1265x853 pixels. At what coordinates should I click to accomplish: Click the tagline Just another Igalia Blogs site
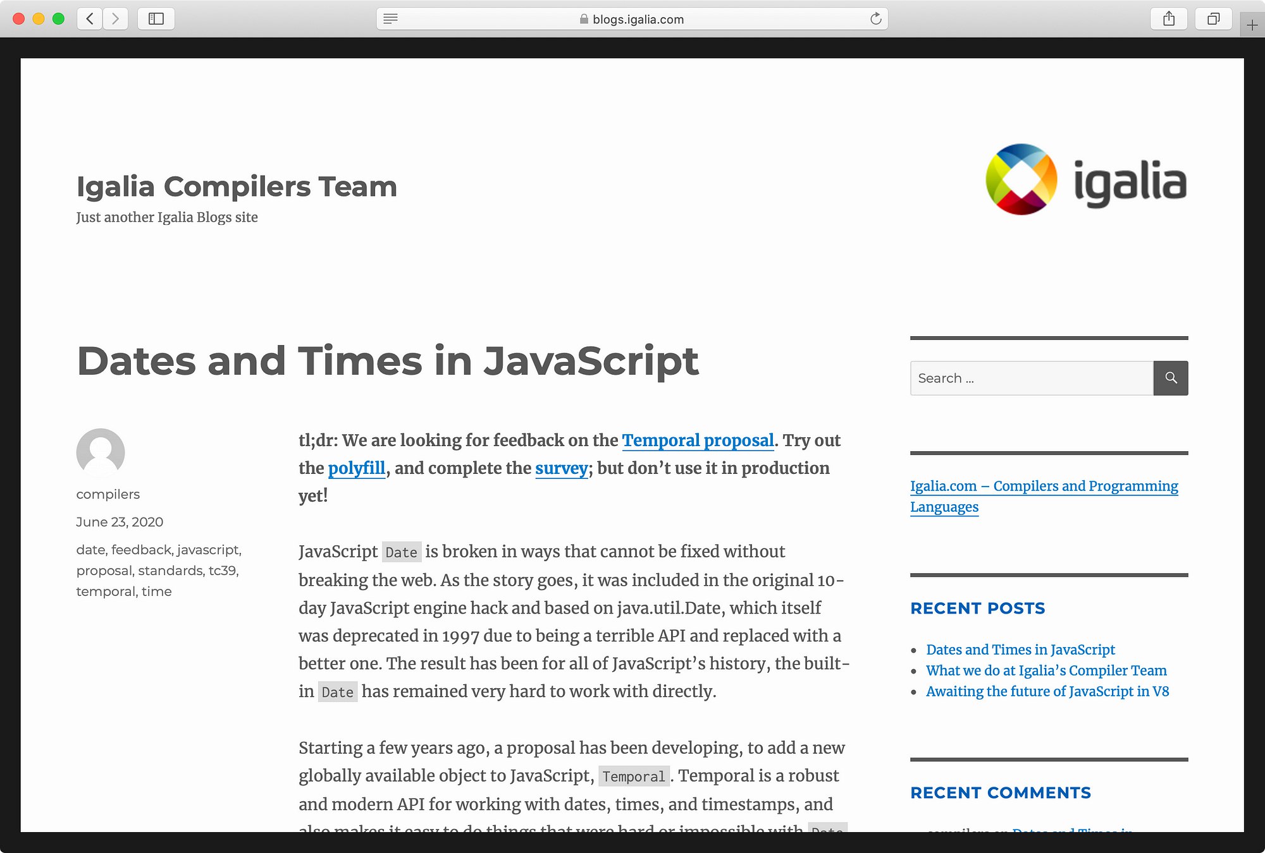point(167,217)
